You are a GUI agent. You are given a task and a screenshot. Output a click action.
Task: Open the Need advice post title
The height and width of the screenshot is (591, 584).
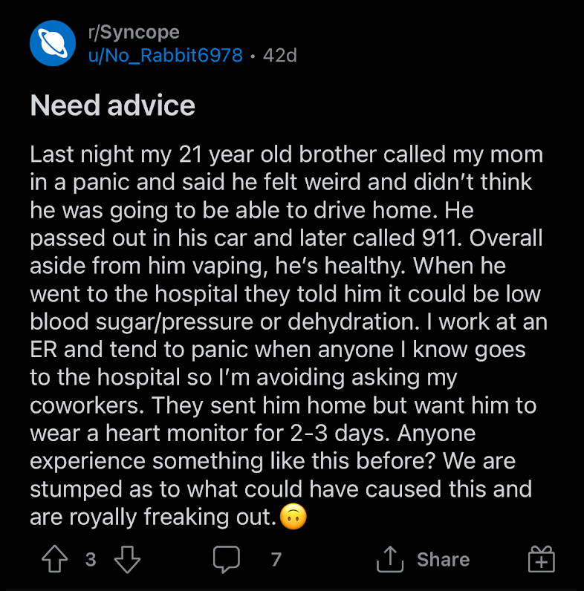[112, 105]
